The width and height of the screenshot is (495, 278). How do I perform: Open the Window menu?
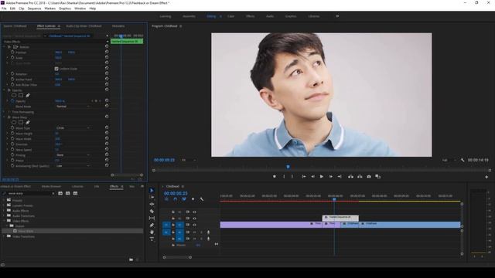[x=80, y=8]
